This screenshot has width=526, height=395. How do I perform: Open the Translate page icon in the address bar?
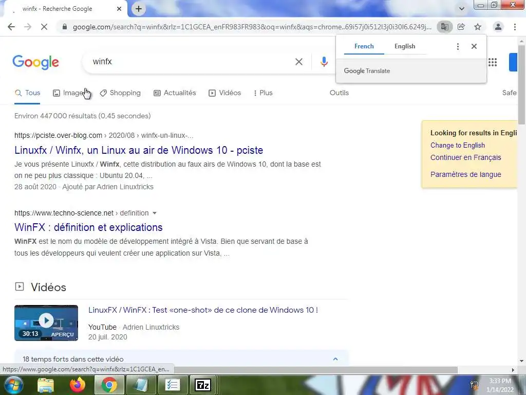click(444, 27)
